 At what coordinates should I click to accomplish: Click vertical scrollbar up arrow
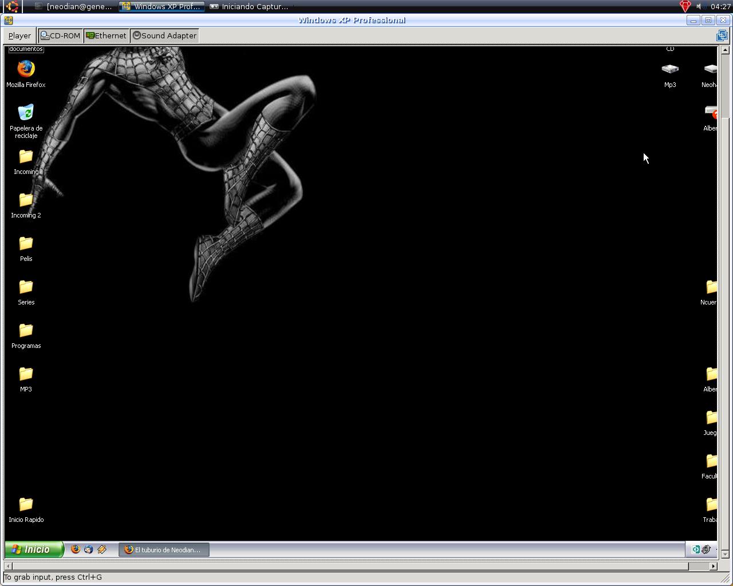(x=725, y=50)
